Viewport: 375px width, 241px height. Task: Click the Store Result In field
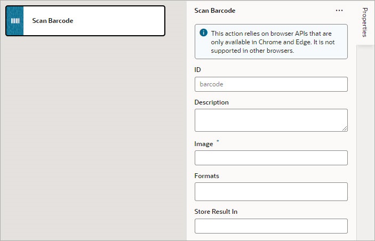tap(271, 226)
